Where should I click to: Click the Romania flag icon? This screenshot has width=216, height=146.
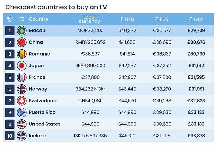[22, 54]
